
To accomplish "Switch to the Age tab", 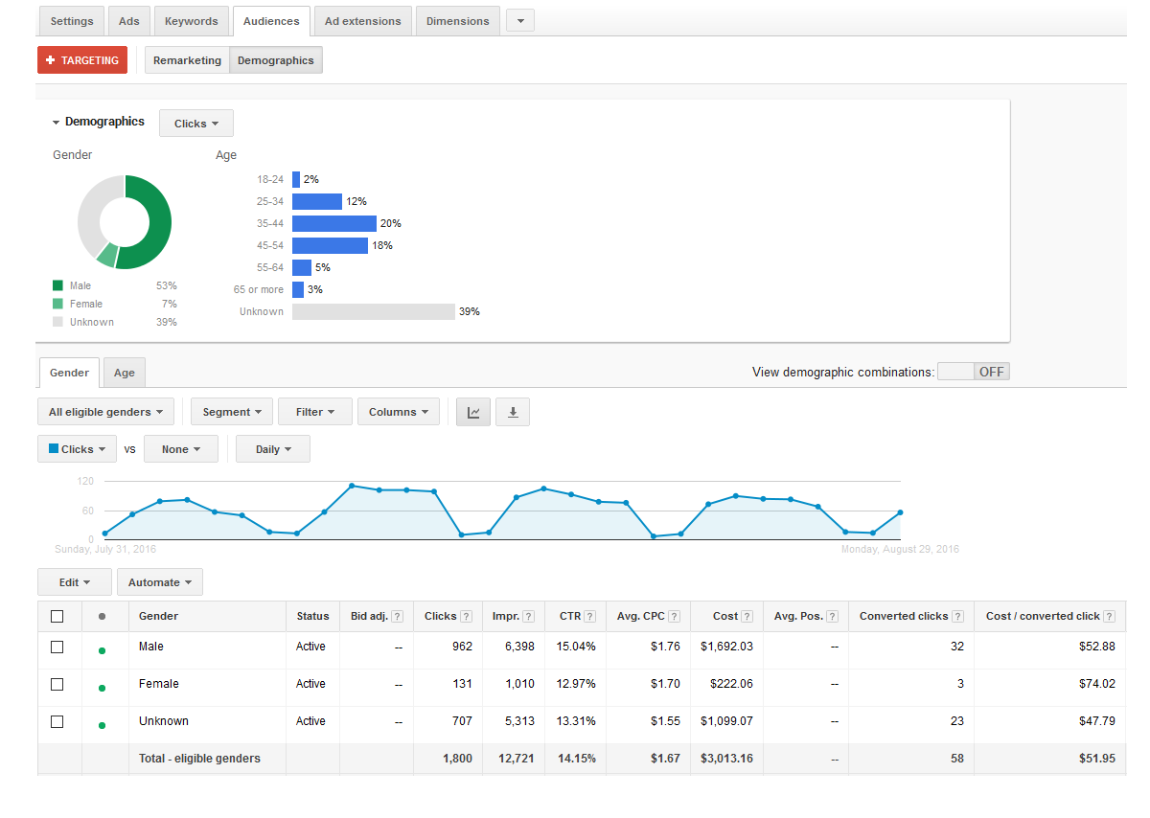I will [124, 372].
